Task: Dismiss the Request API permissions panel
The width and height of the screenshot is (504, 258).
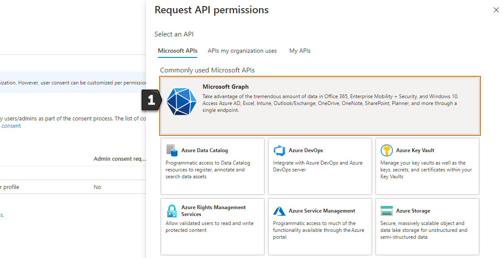Action: [496, 10]
